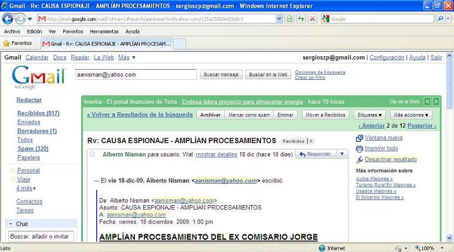The image size is (454, 252).
Task: Open the Spam (320) folder
Action: 33,149
